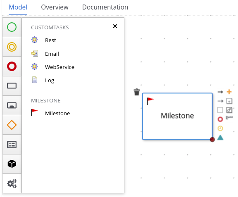The width and height of the screenshot is (238, 197).
Task: Click the red resize handle of Milestone node
Action: tap(212, 140)
